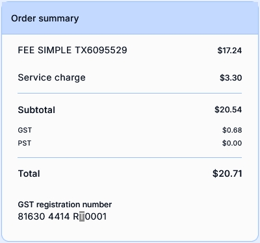Select the $20.54 subtotal amount
This screenshot has width=260, height=243.
tap(228, 110)
